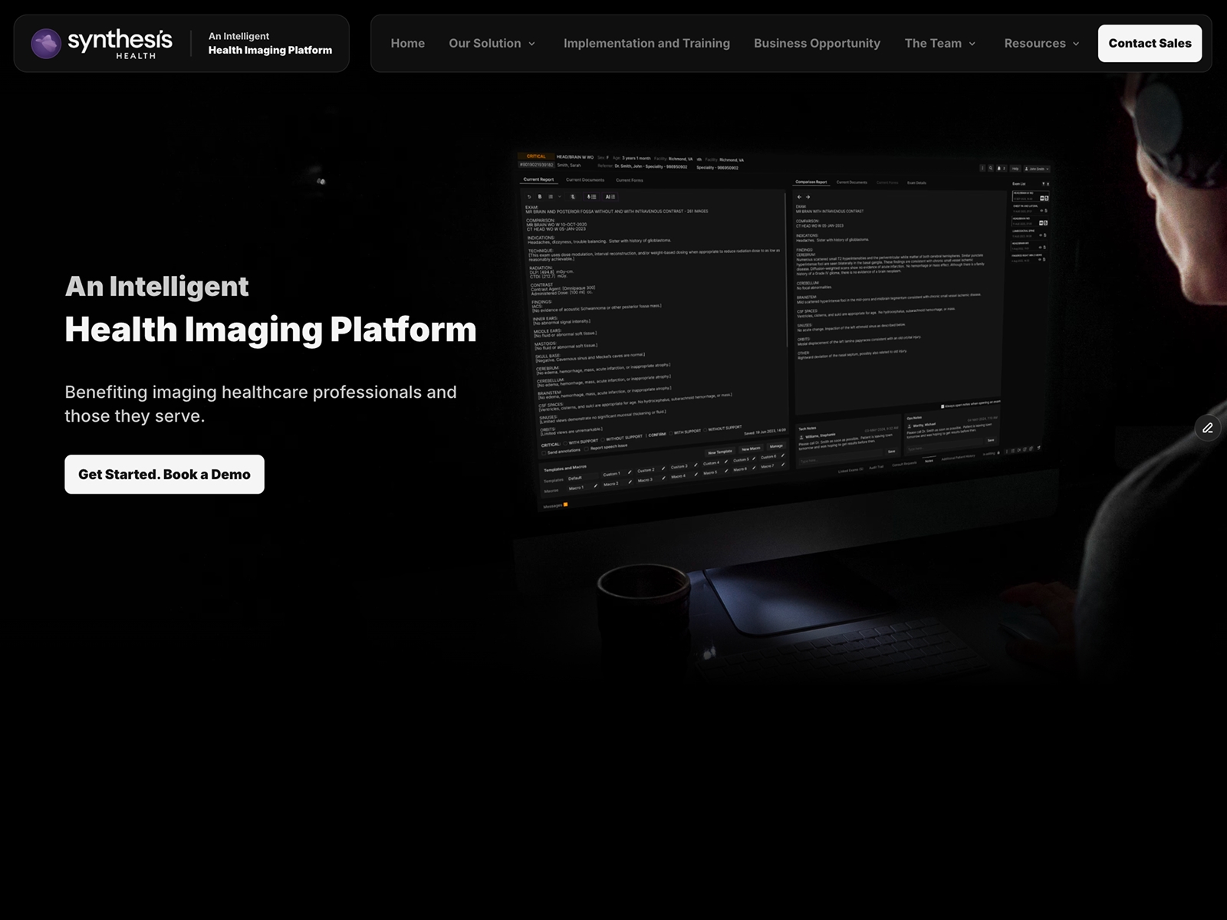1227x920 pixels.
Task: Toggle the Always open notes checkbox
Action: [942, 406]
